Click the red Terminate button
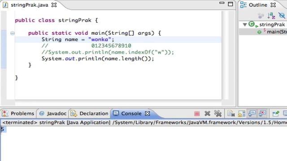Image resolution: width=287 pixels, height=161 pixels. pyautogui.click(x=197, y=114)
